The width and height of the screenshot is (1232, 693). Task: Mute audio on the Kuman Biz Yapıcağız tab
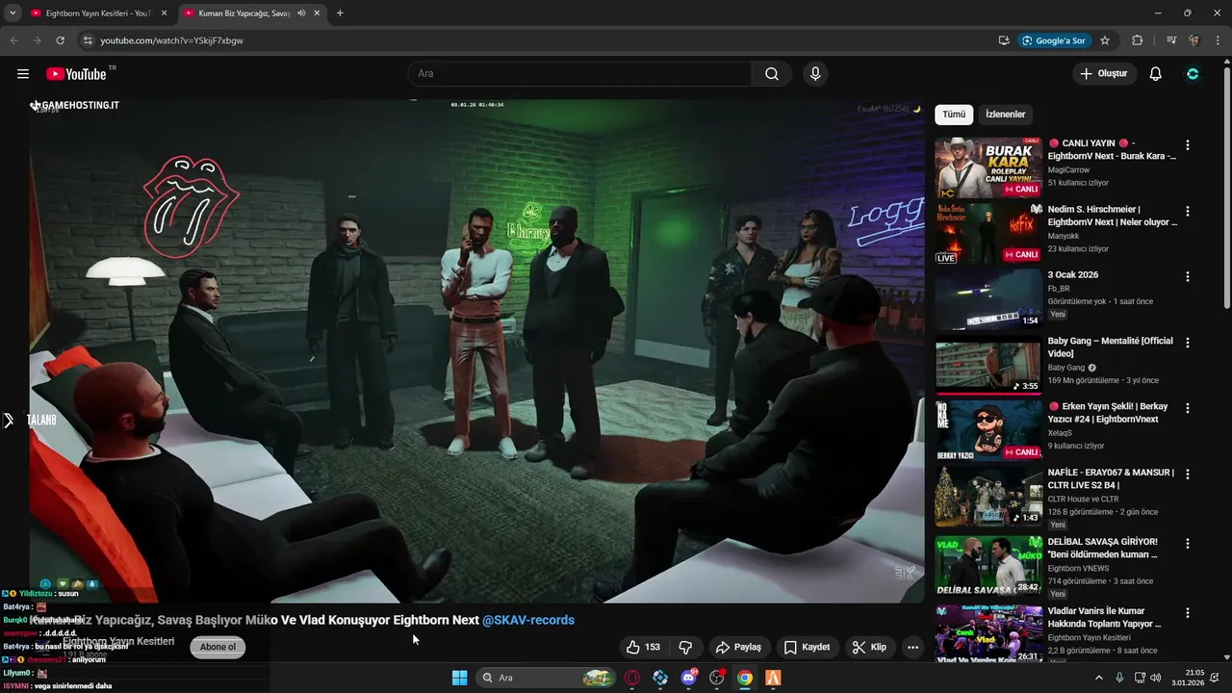(301, 13)
